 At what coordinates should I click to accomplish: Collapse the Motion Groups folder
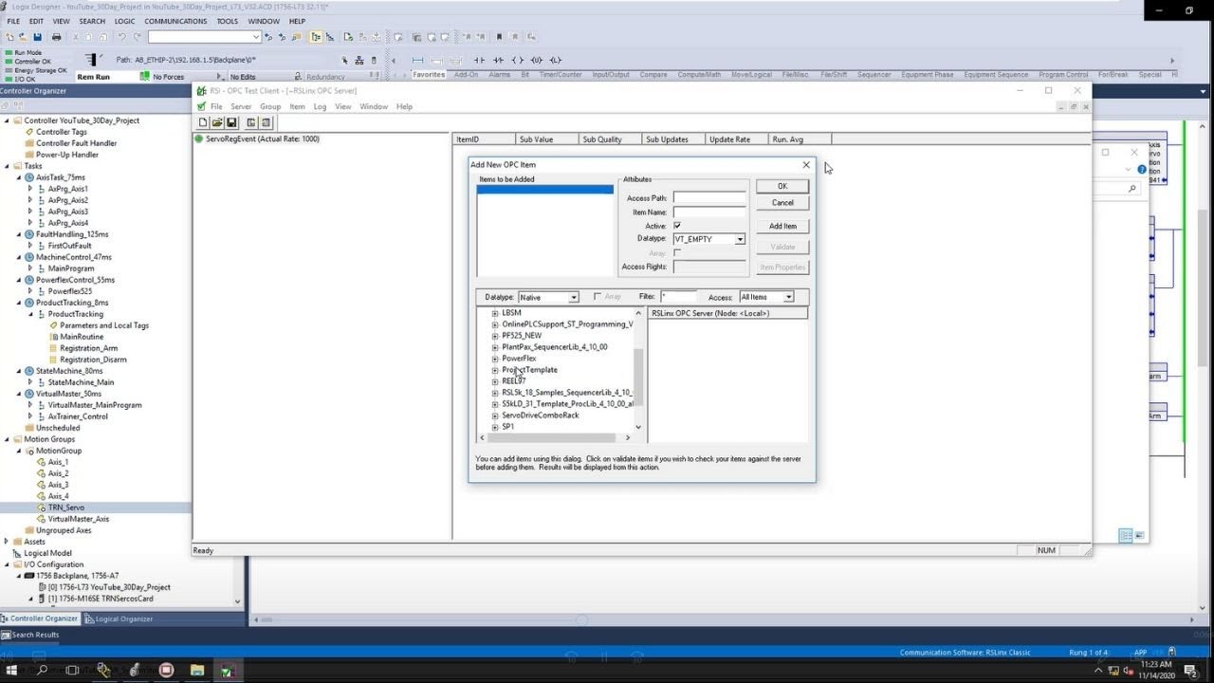click(x=7, y=439)
